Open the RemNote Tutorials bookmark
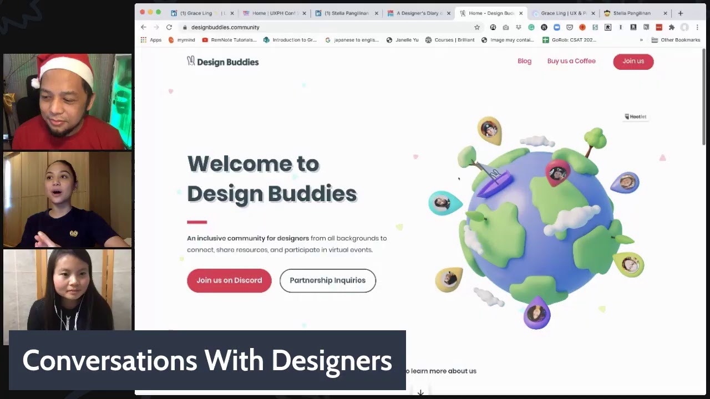The height and width of the screenshot is (399, 710). 229,40
